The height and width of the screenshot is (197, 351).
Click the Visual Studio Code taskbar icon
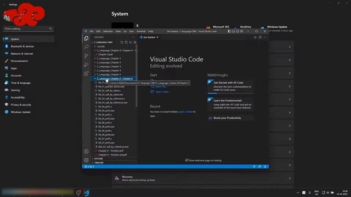(x=87, y=192)
